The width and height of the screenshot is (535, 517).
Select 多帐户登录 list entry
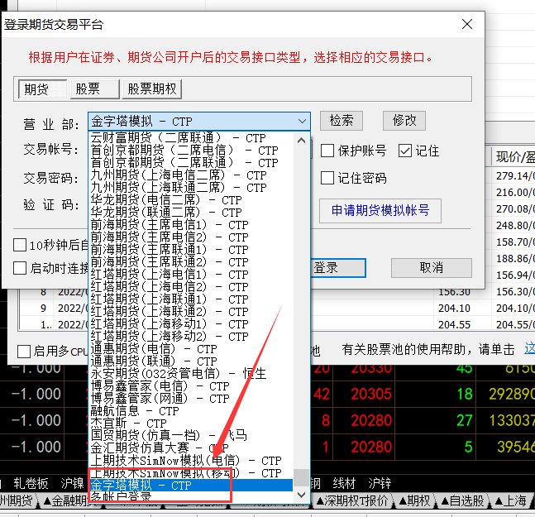190,497
